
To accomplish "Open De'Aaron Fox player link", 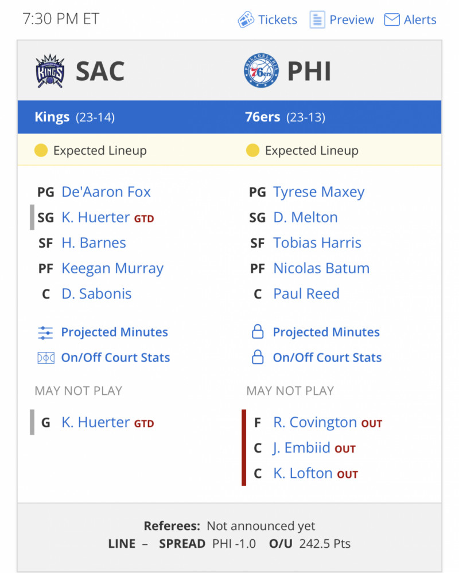I will (x=106, y=192).
